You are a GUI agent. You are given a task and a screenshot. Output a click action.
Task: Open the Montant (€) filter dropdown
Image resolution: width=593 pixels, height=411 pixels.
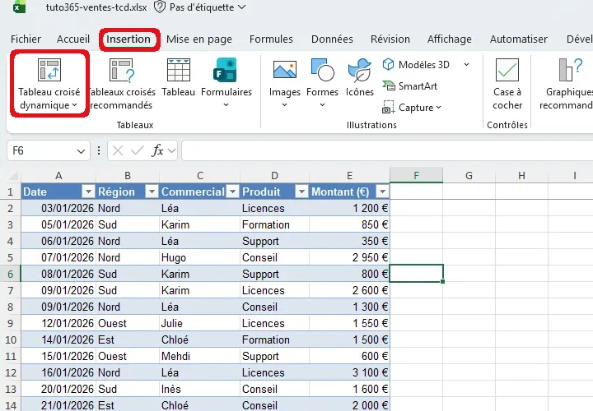[x=382, y=192]
